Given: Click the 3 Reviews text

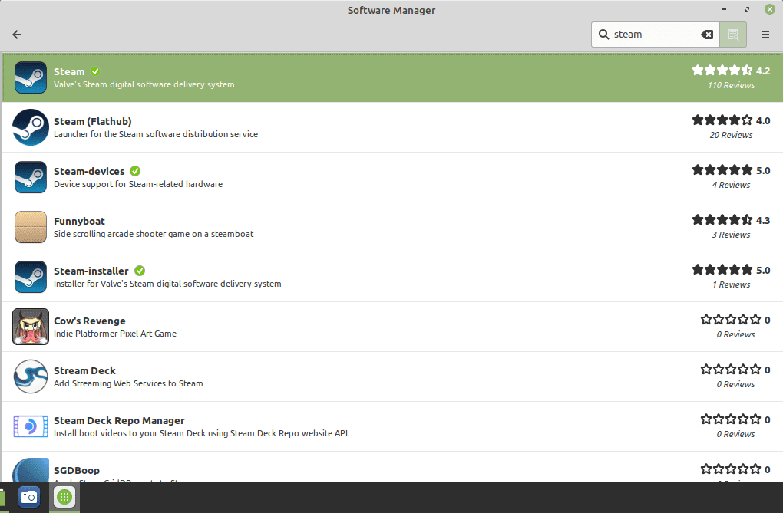Looking at the screenshot, I should (731, 235).
